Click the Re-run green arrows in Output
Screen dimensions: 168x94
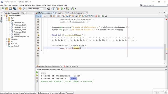tap(37, 73)
